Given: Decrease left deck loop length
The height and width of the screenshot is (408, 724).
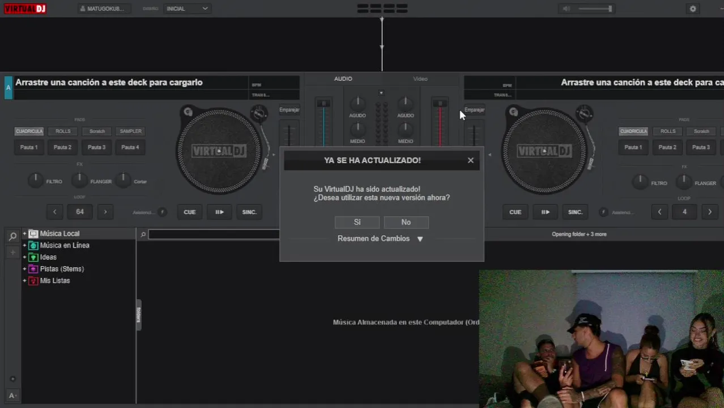Looking at the screenshot, I should (x=54, y=212).
